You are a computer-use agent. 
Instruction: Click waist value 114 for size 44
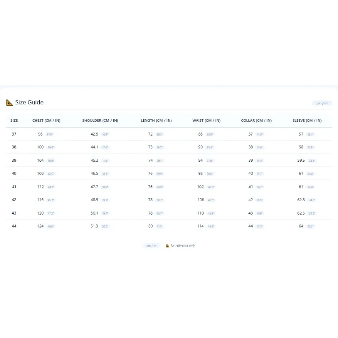[x=200, y=226]
